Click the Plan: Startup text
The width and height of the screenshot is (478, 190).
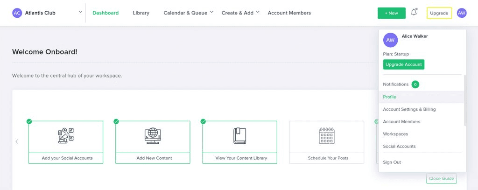click(396, 54)
